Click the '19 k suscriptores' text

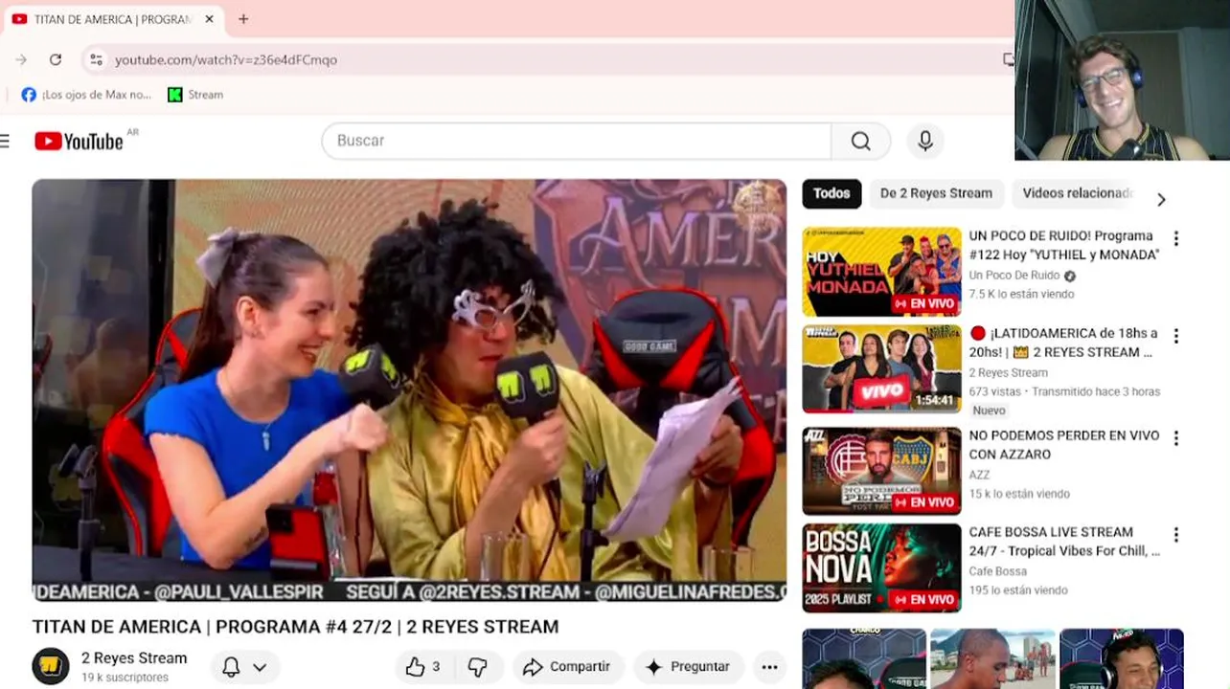(x=125, y=678)
